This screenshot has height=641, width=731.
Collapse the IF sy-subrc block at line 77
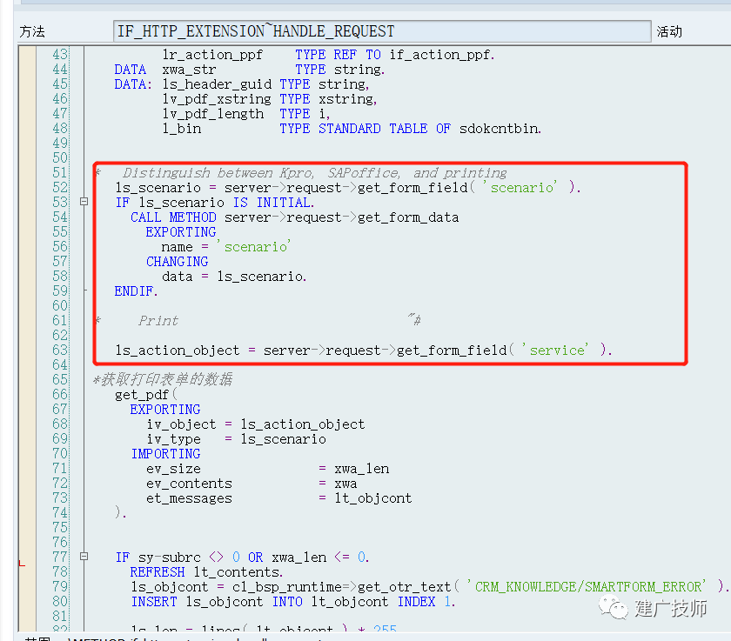84,557
